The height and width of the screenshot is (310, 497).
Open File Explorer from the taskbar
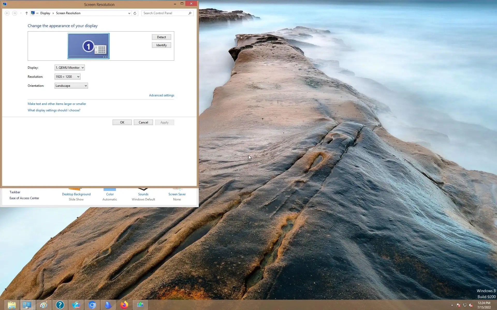(x=12, y=305)
